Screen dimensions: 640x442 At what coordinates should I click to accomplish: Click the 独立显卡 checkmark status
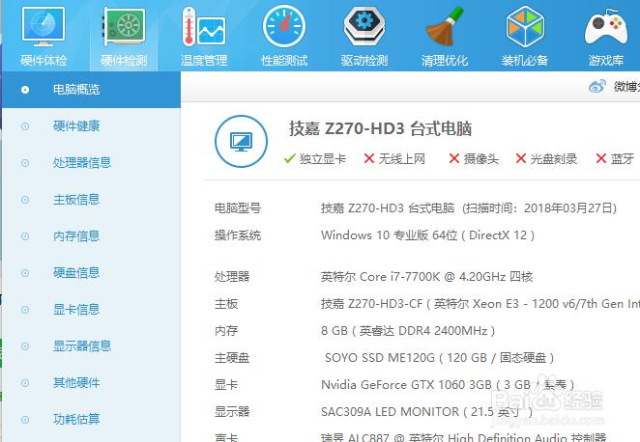click(315, 159)
